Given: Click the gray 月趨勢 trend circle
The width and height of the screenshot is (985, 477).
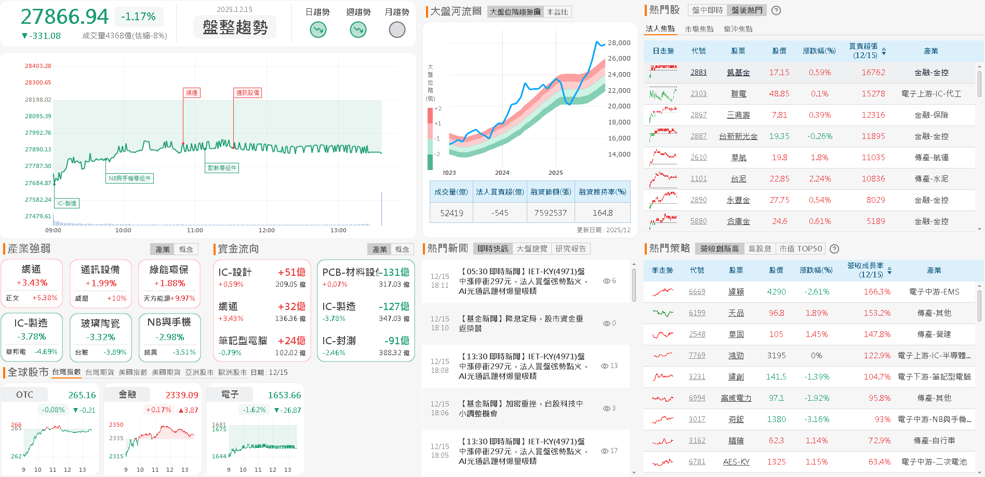Looking at the screenshot, I should [x=396, y=30].
